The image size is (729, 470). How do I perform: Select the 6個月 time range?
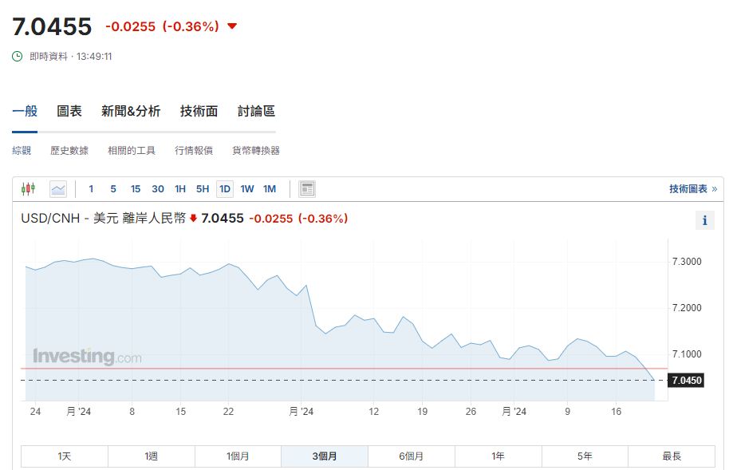coord(412,456)
